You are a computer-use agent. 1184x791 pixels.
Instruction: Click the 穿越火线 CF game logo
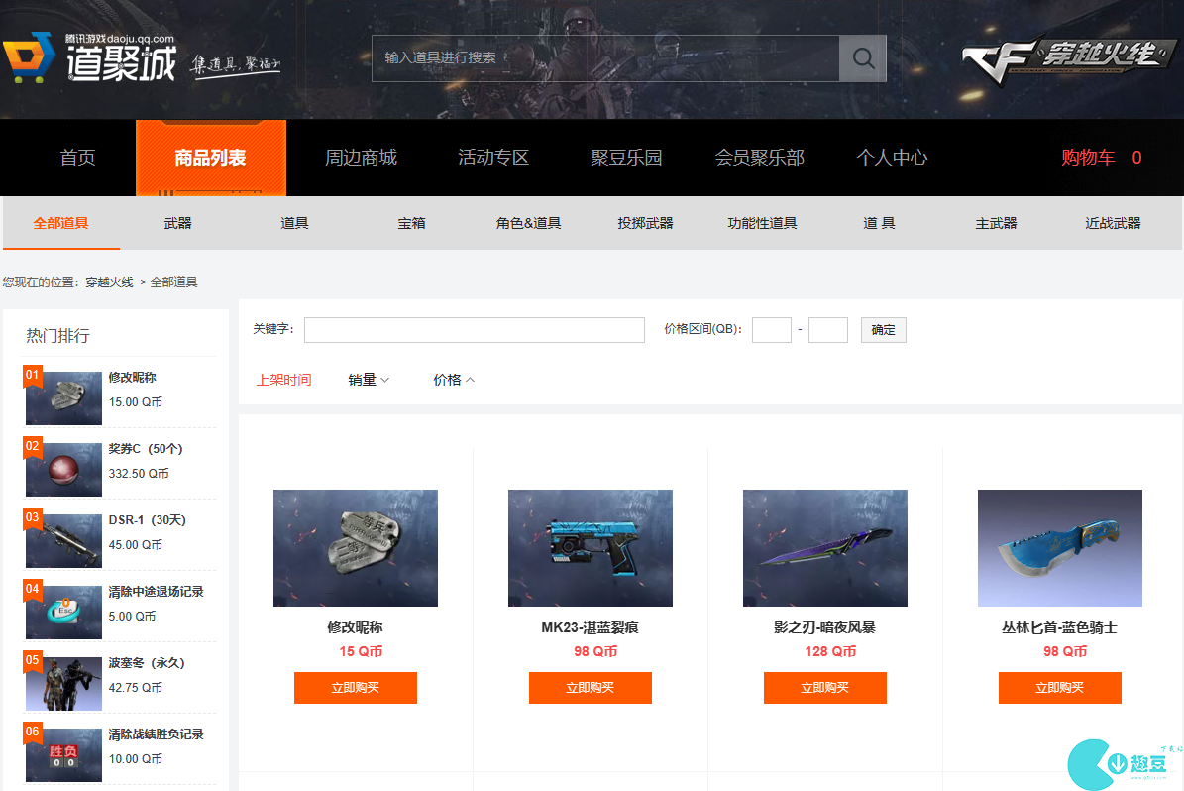[x=1068, y=58]
